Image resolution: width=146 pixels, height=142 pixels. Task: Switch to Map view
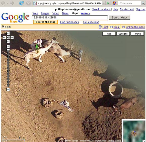109,34
